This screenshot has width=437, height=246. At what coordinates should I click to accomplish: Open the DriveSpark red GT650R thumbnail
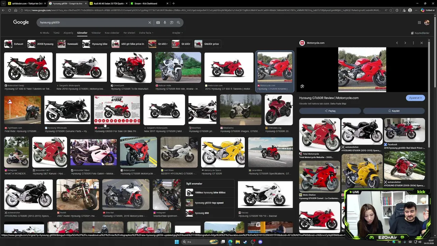[x=131, y=68]
